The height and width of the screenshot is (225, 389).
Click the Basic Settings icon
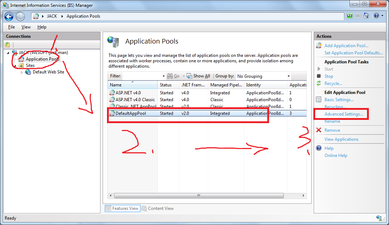319,100
